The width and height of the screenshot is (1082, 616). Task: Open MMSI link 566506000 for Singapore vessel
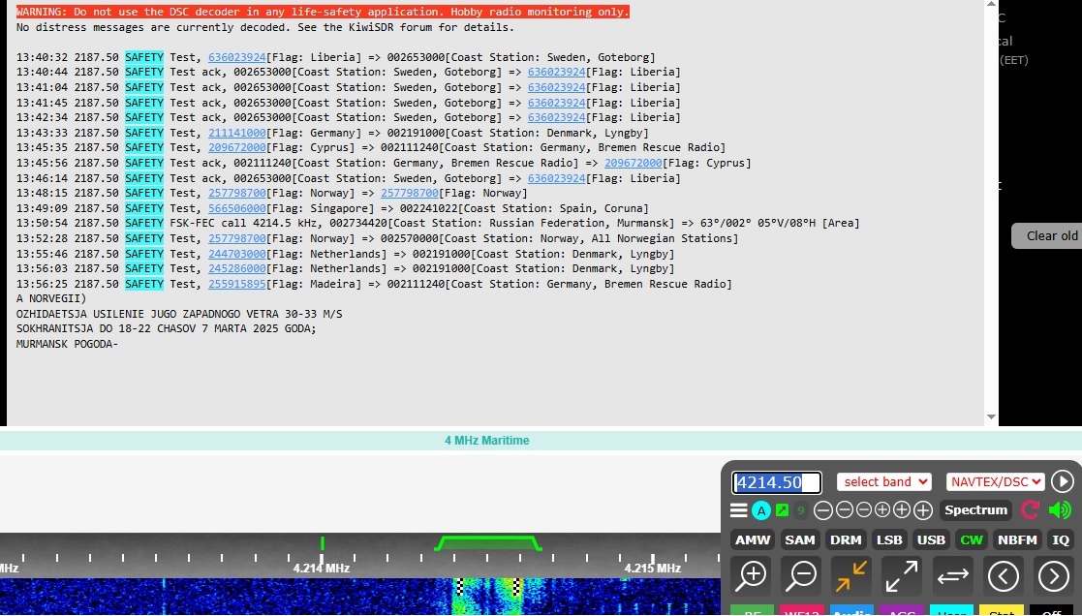click(x=236, y=208)
